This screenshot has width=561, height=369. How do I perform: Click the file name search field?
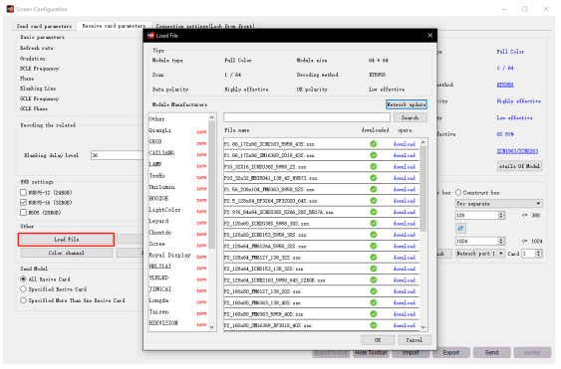pos(307,117)
